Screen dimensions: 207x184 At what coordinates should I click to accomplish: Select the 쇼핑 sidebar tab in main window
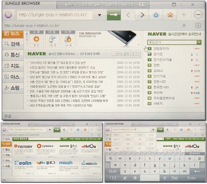13,88
